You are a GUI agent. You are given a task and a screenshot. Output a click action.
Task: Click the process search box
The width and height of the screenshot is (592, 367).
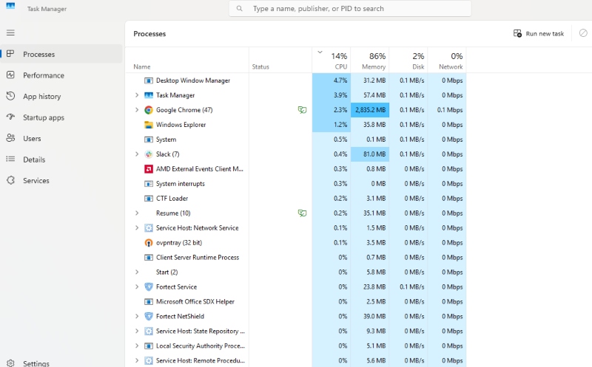pos(350,8)
